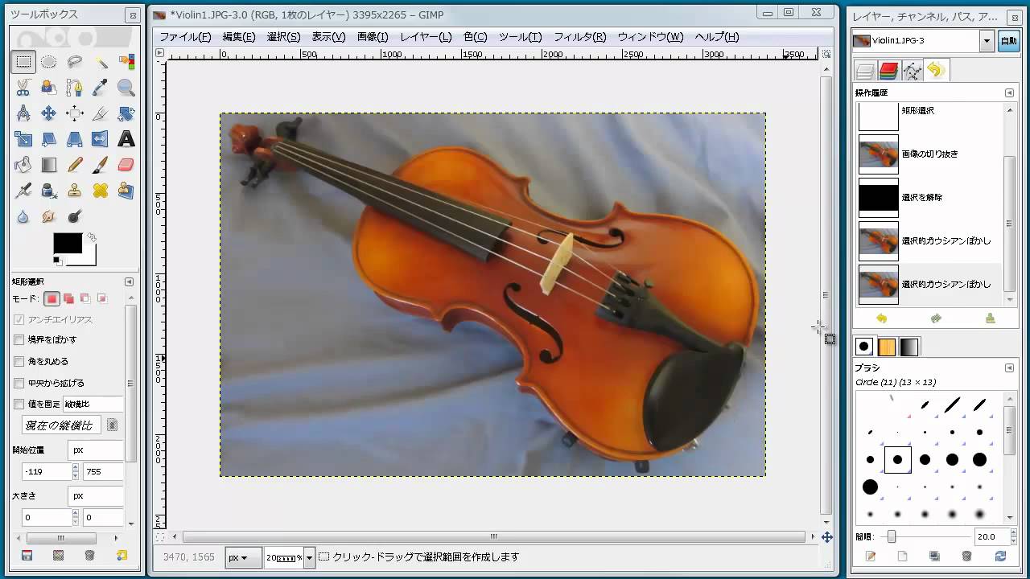Set selection mode to replace
The width and height of the screenshot is (1030, 579).
pyautogui.click(x=51, y=298)
